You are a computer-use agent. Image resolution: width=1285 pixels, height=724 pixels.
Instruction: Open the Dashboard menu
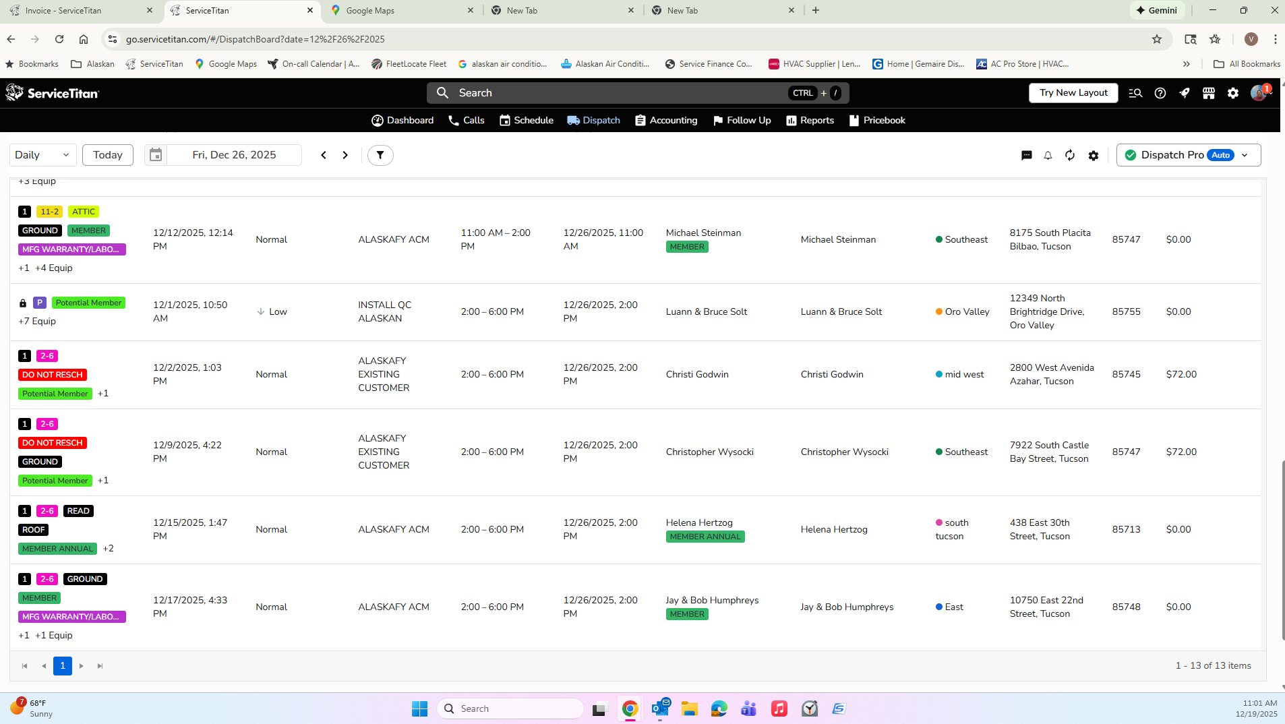pos(402,120)
